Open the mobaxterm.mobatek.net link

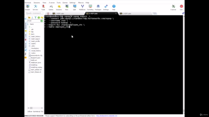106,116
